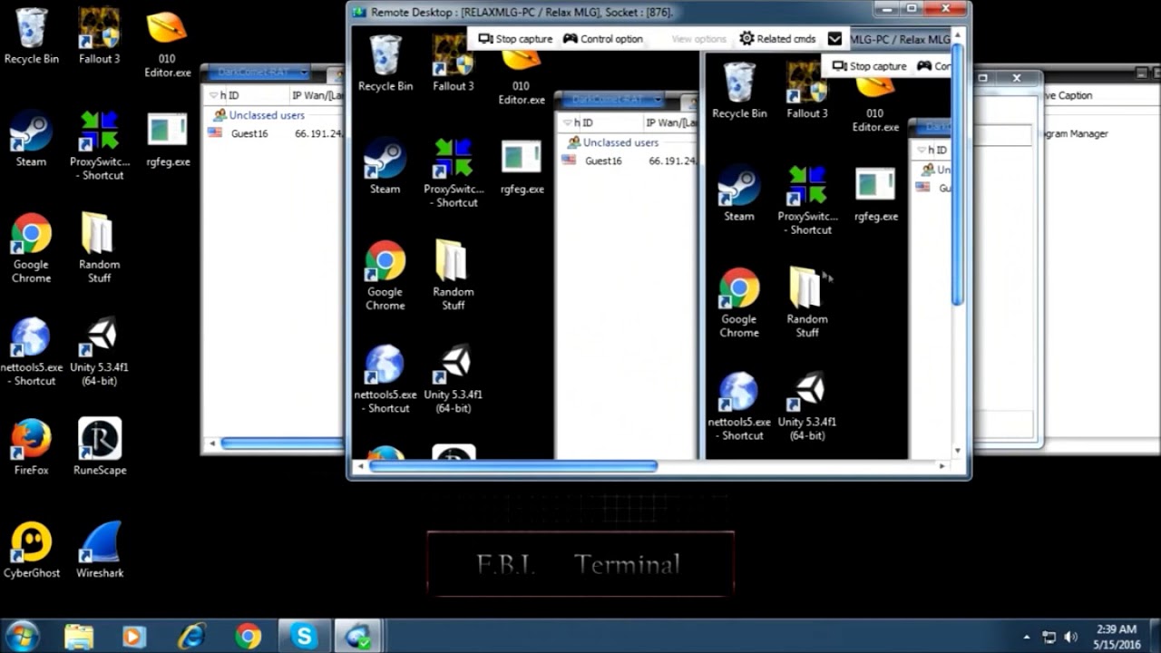The image size is (1161, 653).
Task: Click 66.191.24 IP cell in the background DarkComet window
Action: 318,133
